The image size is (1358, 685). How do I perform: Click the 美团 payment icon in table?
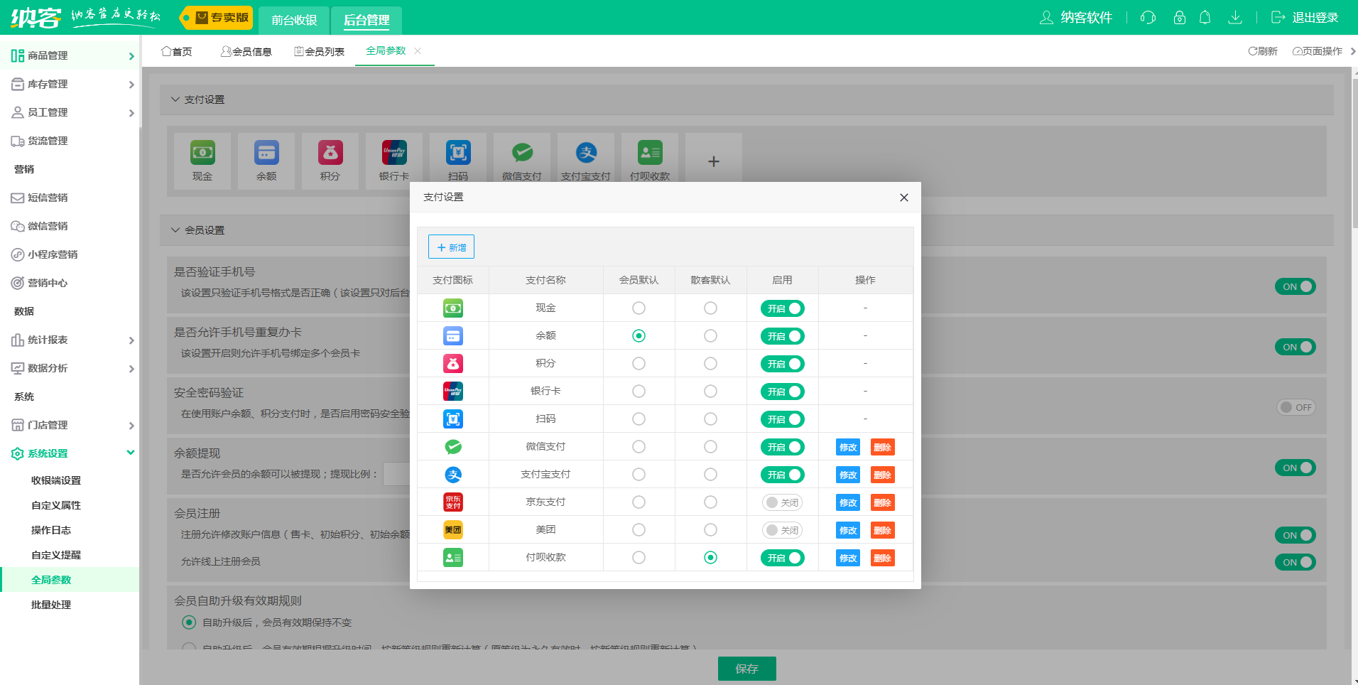[453, 530]
